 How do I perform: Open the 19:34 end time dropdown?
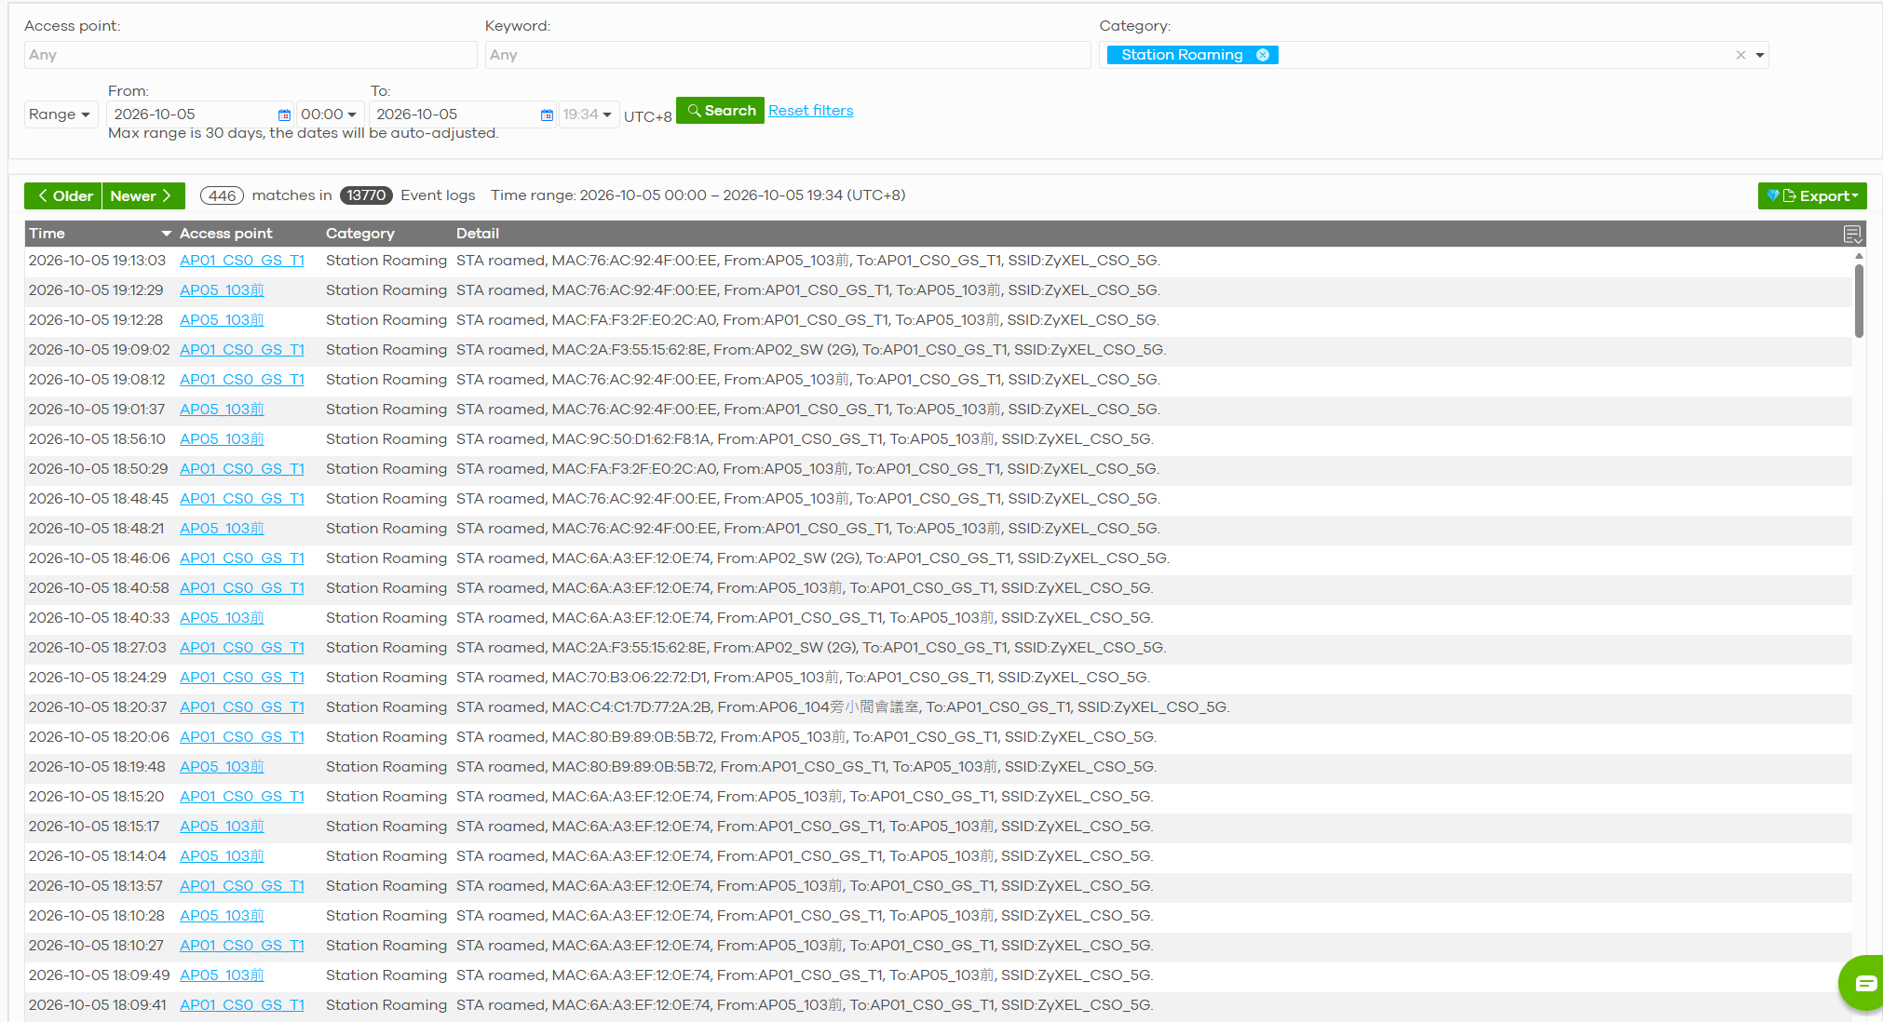pyautogui.click(x=588, y=114)
